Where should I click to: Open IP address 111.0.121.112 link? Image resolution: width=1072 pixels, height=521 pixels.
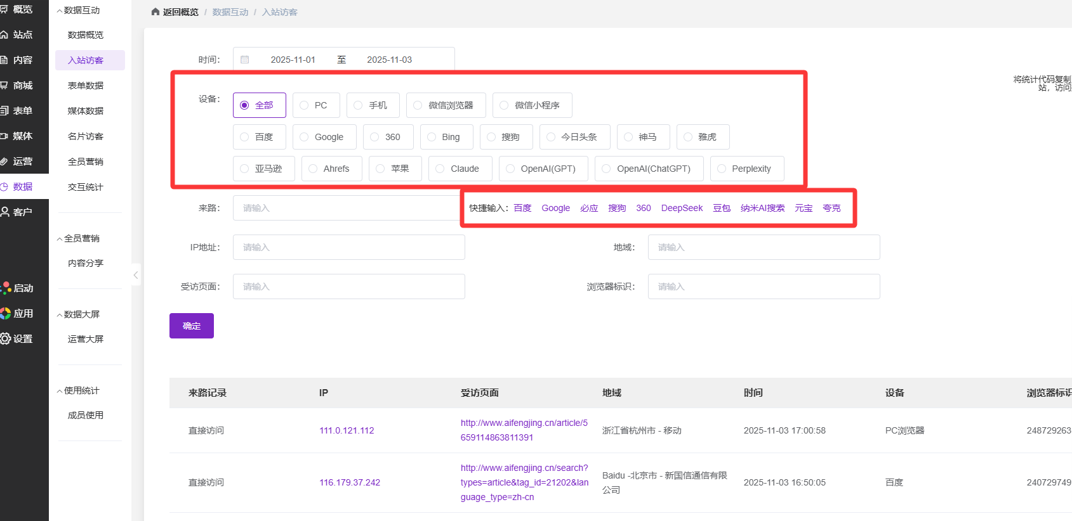(347, 430)
